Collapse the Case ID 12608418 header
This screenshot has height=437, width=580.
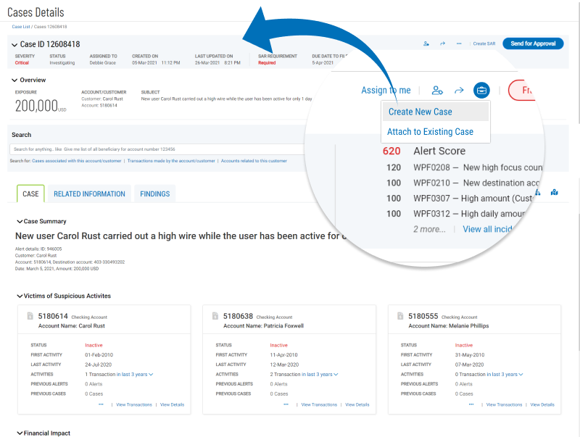(14, 45)
